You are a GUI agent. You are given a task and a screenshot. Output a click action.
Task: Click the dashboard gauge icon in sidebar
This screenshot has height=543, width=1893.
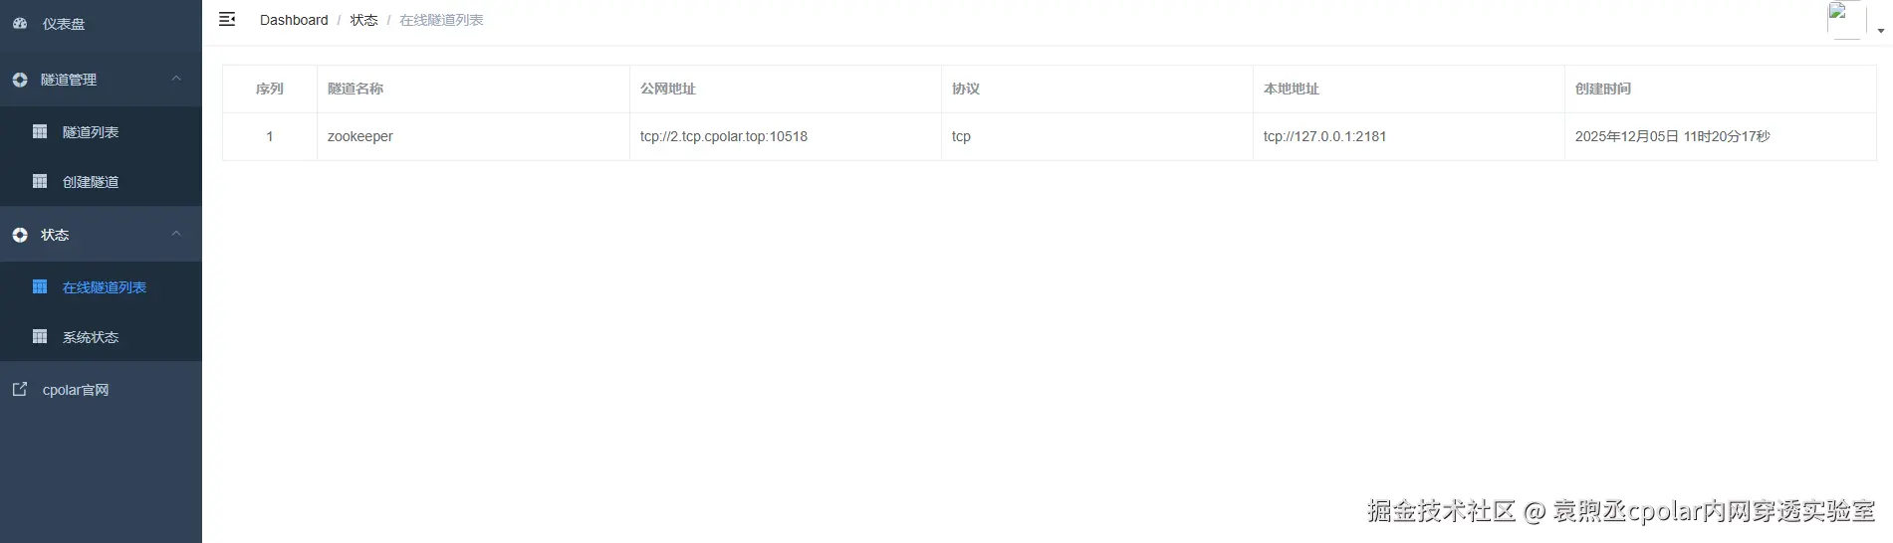pos(20,23)
